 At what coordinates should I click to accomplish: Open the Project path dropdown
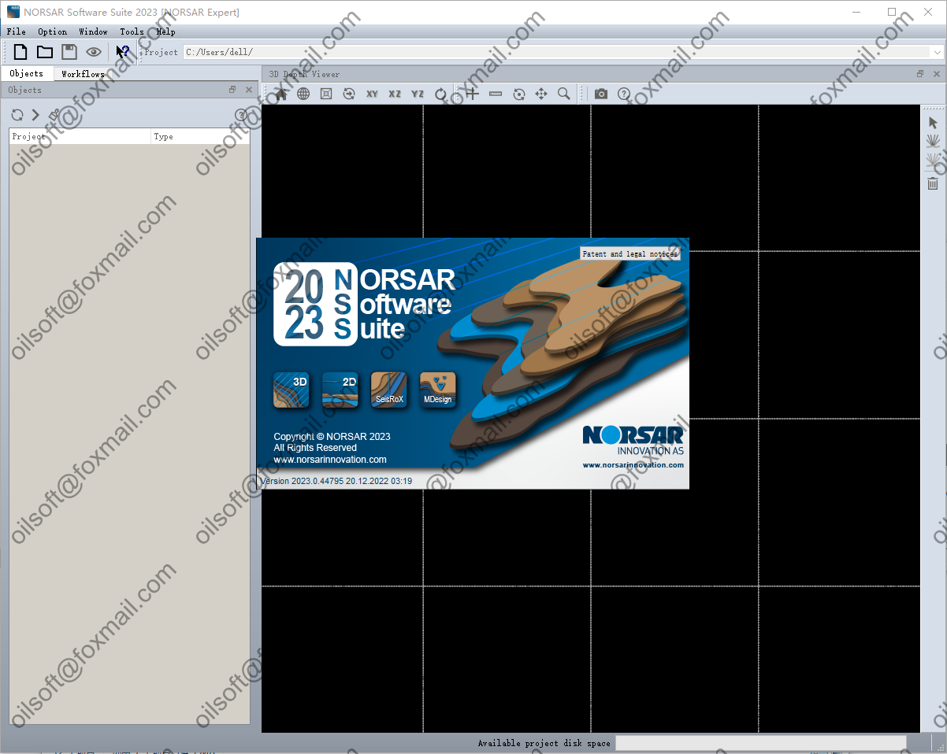[x=937, y=52]
